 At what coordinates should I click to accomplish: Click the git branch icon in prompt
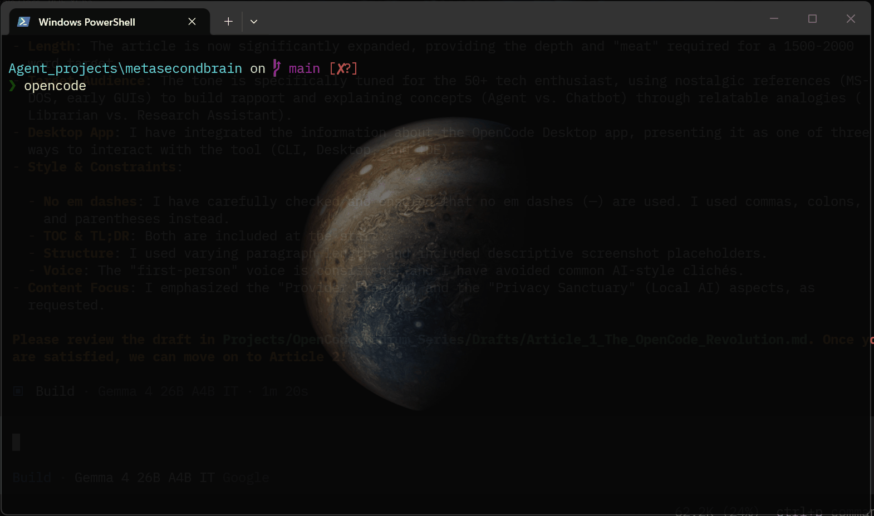pyautogui.click(x=277, y=68)
